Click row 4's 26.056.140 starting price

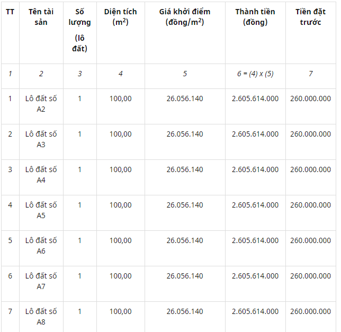click(x=184, y=205)
